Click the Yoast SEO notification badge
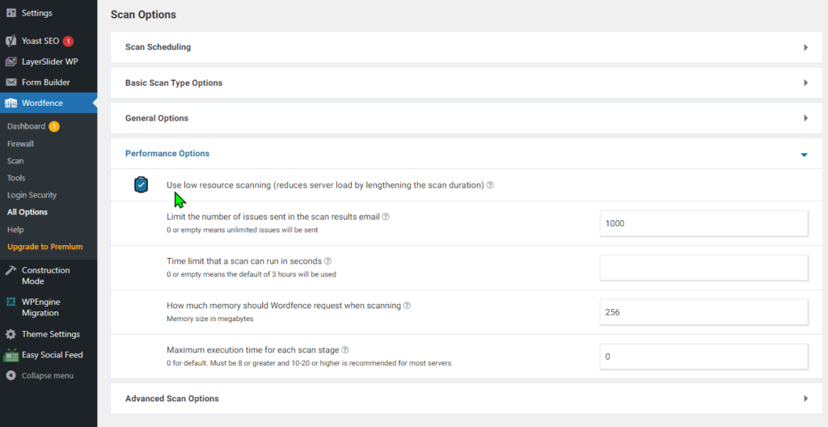The image size is (828, 427). 68,41
